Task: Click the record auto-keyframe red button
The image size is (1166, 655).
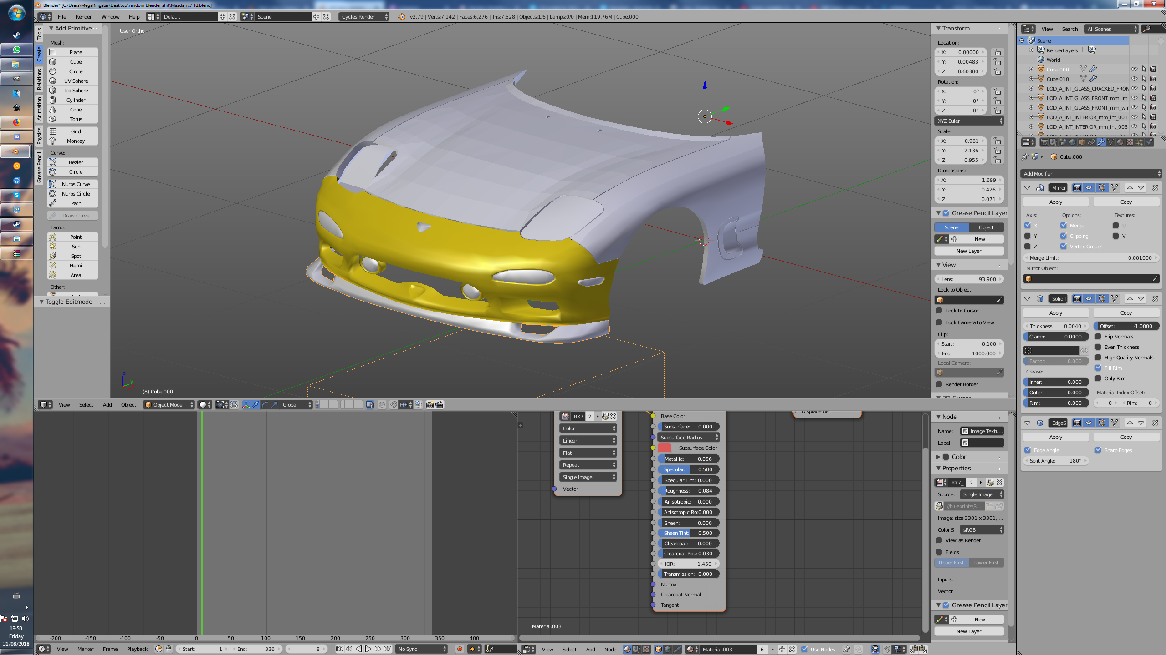Action: click(x=460, y=649)
